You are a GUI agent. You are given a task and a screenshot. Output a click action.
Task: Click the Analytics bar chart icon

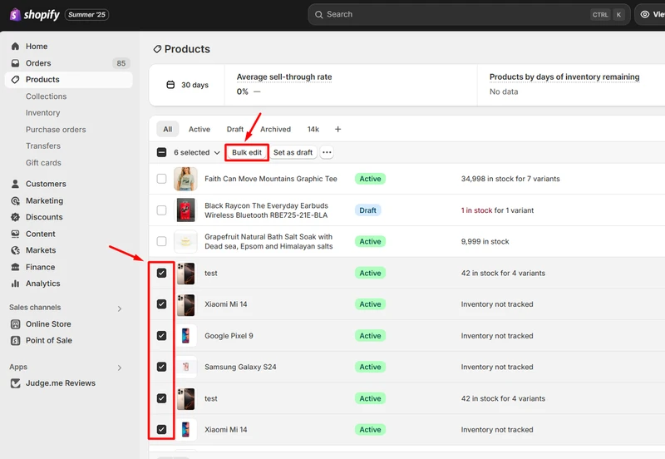click(15, 284)
